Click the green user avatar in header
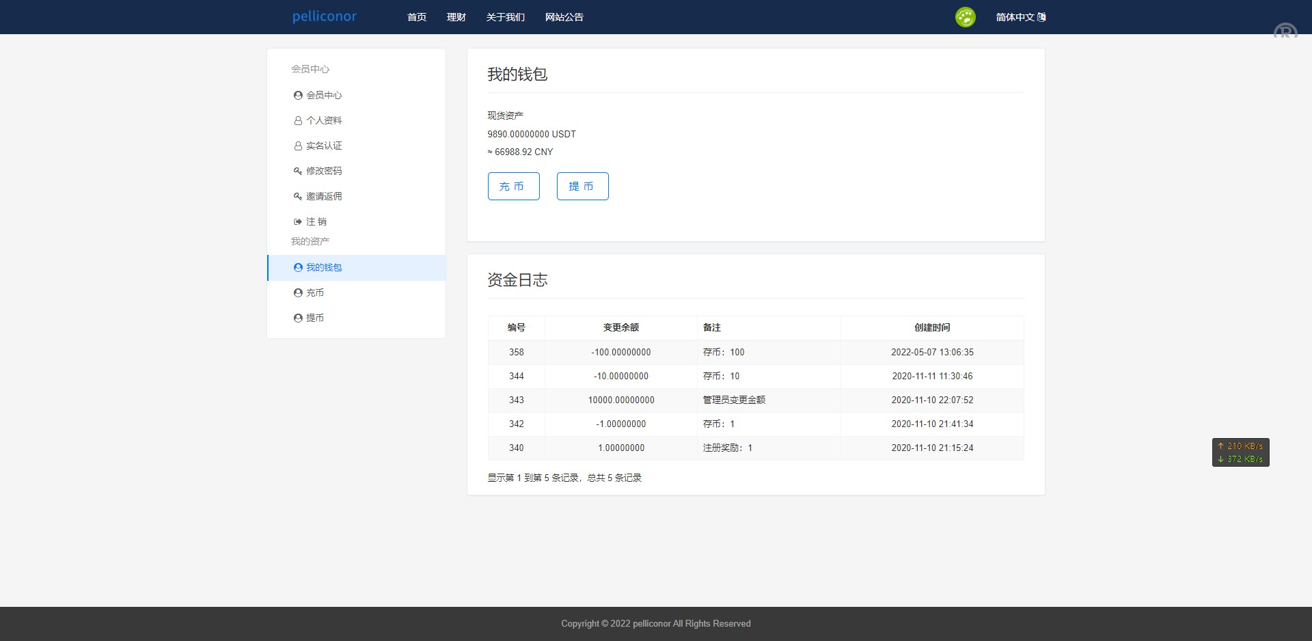The width and height of the screenshot is (1312, 641). pos(965,17)
